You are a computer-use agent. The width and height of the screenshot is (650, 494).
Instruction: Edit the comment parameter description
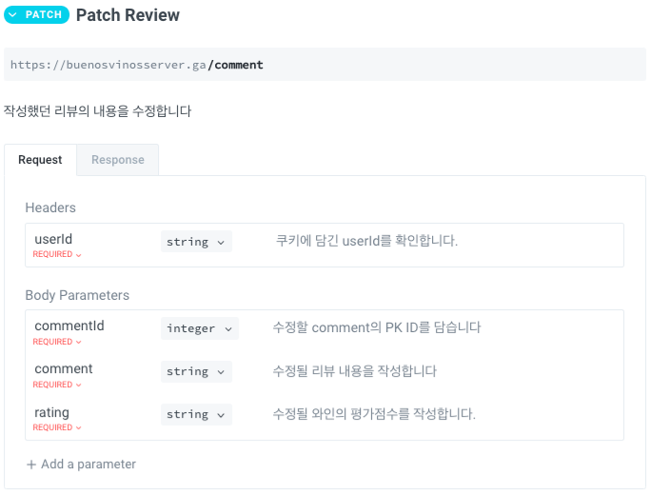[354, 371]
